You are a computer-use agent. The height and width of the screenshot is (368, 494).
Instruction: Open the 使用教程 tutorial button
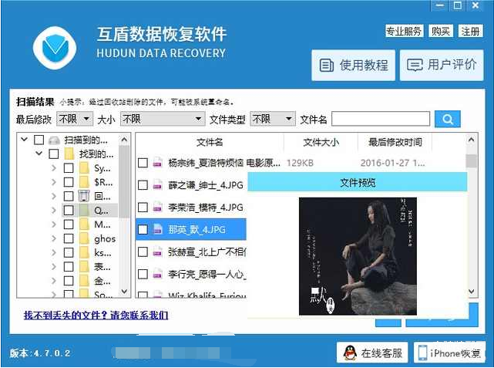(x=353, y=66)
